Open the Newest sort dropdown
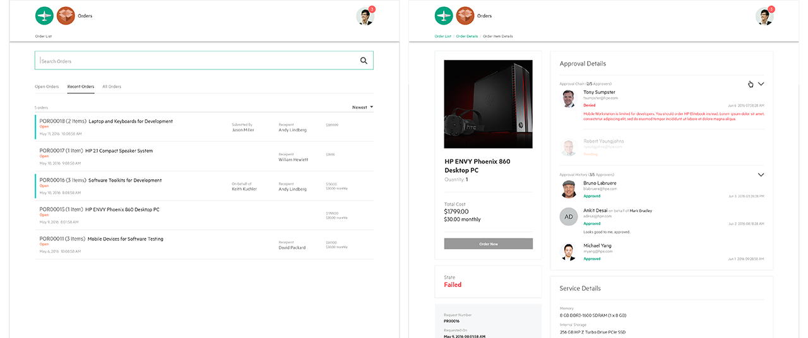808x338 pixels. (x=362, y=107)
